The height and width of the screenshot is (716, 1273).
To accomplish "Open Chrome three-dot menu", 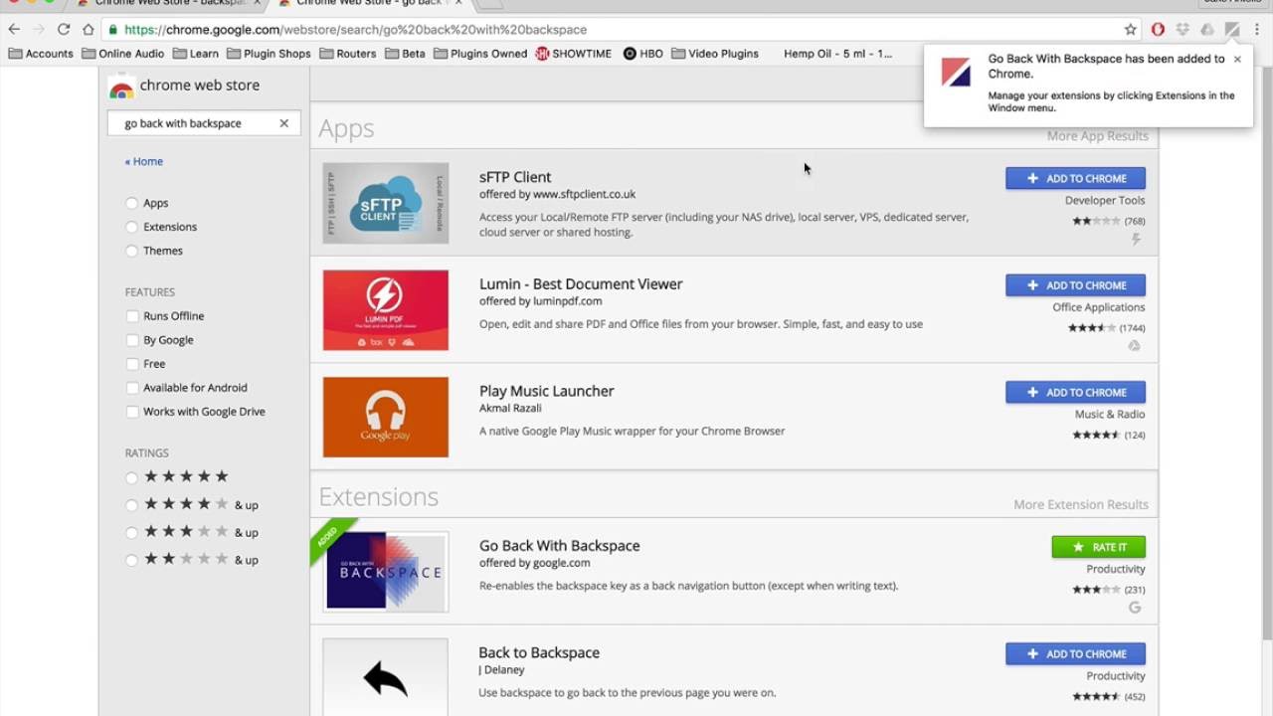I will pyautogui.click(x=1258, y=30).
